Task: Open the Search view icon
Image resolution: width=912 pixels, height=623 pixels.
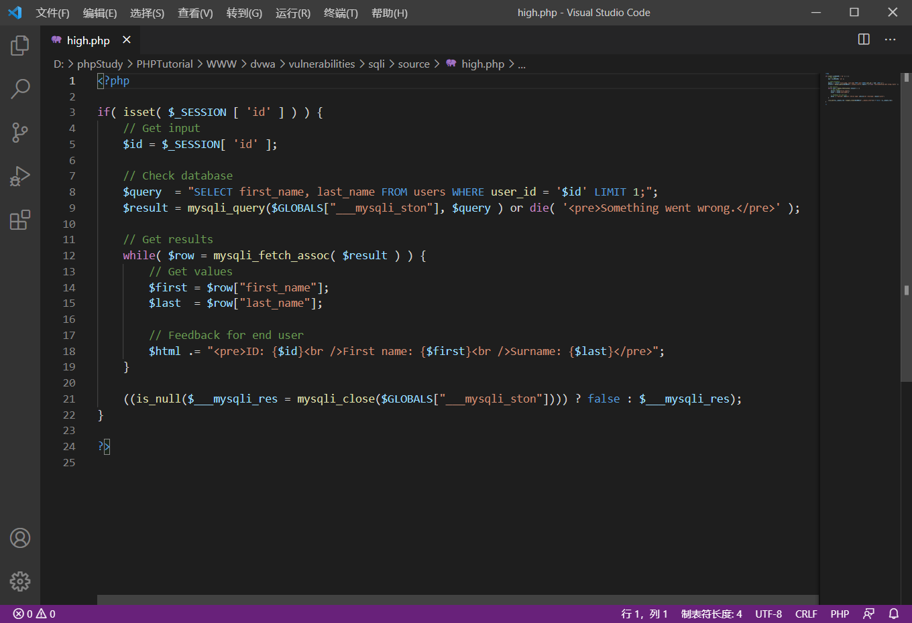Action: click(x=20, y=88)
